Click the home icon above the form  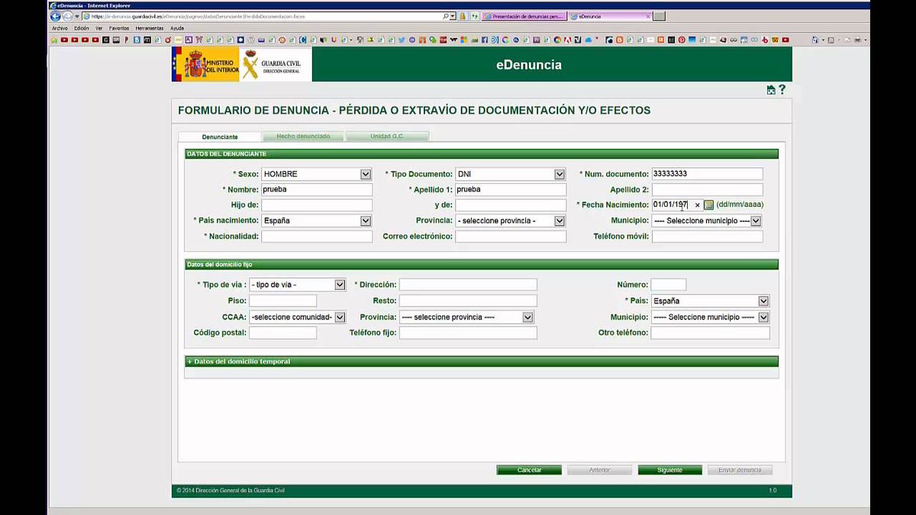click(x=771, y=90)
